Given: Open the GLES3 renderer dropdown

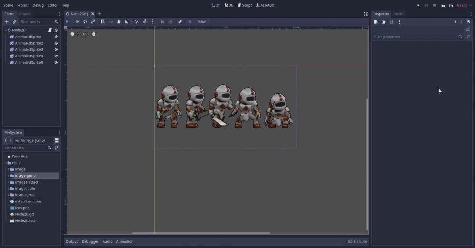Looking at the screenshot, I should (x=464, y=5).
